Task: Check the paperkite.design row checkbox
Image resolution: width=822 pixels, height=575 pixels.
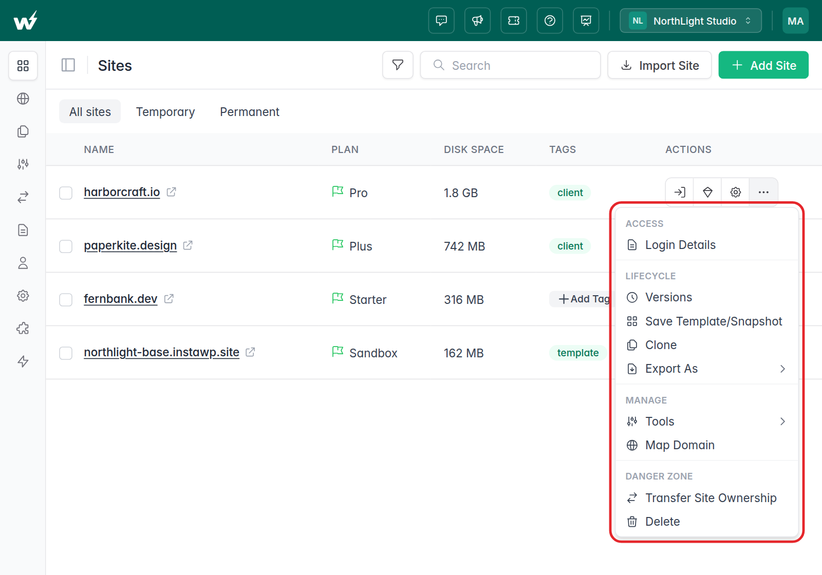Action: [66, 246]
